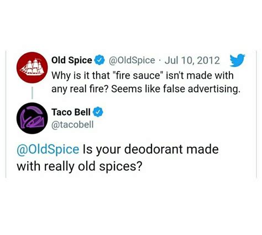
Task: Open the Old Spice display name
Action: (72, 60)
